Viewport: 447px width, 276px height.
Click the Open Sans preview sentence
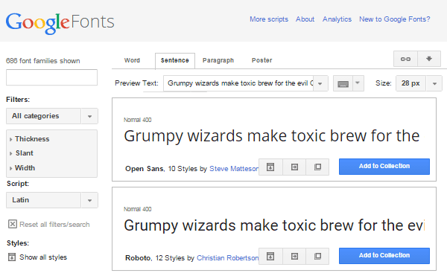272,136
